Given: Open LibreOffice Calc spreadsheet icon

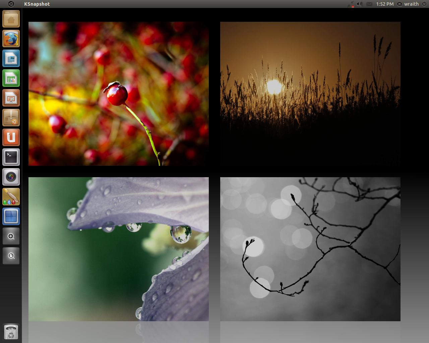Looking at the screenshot, I should (11, 78).
